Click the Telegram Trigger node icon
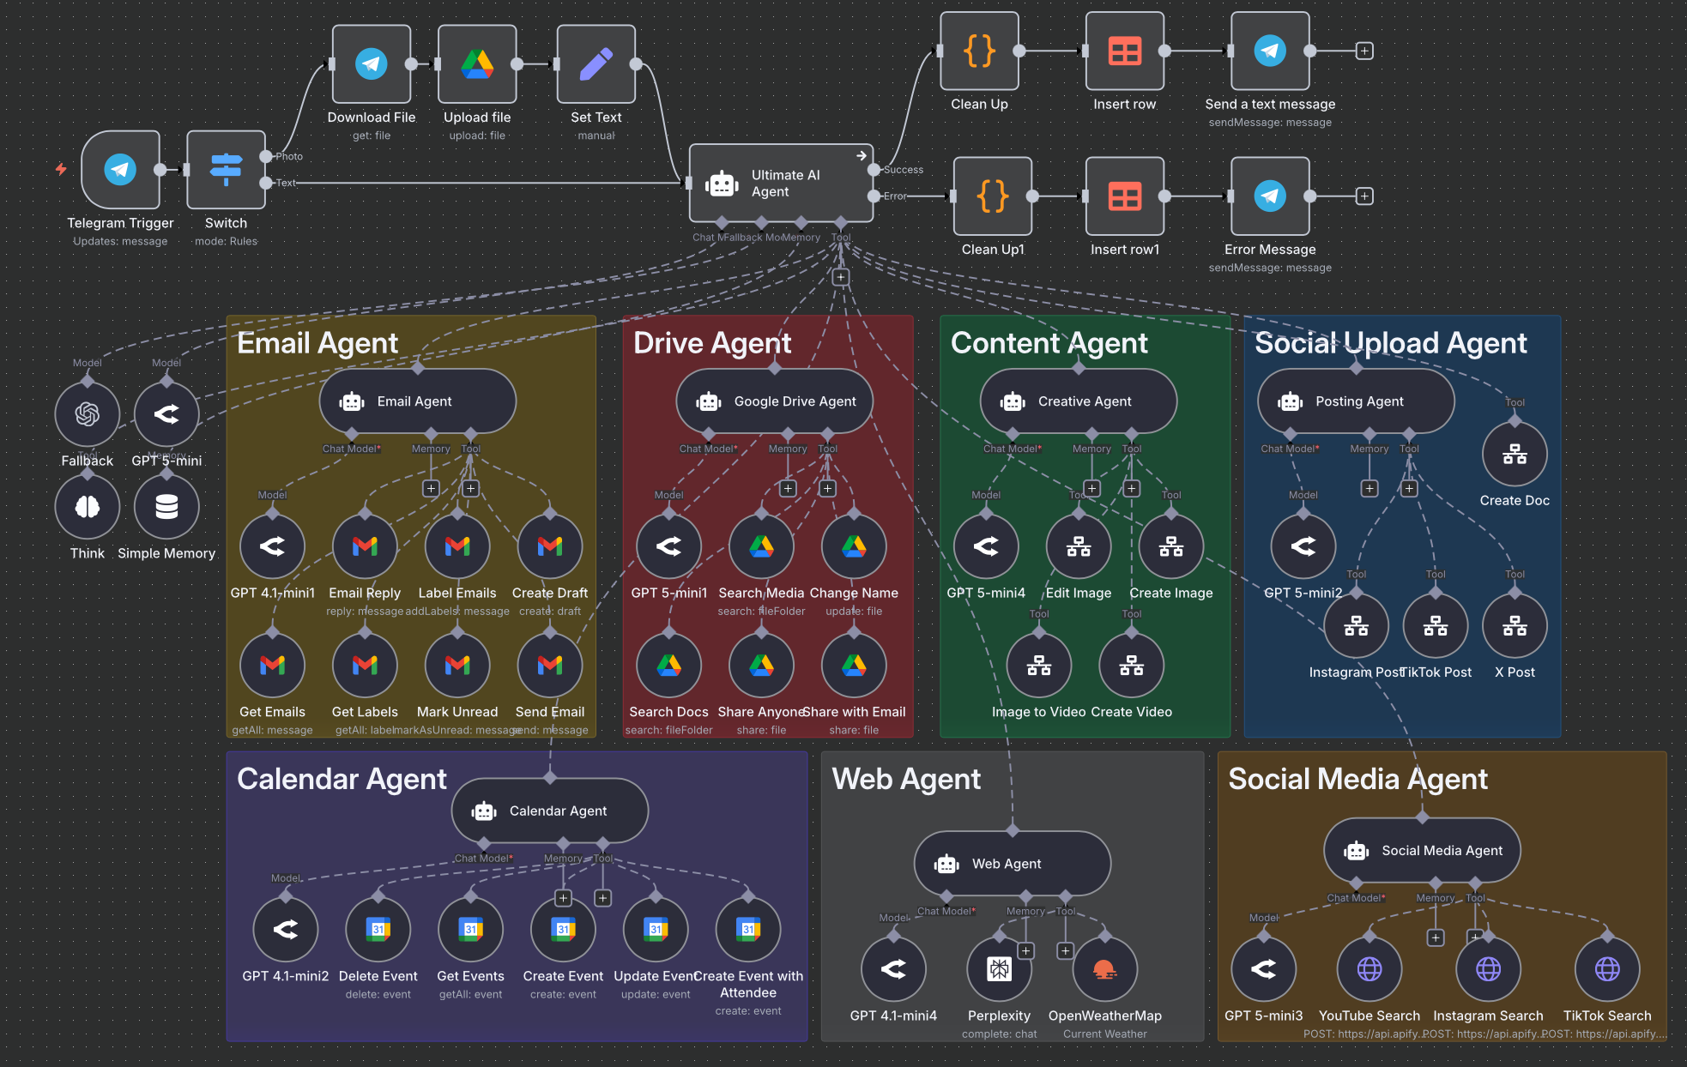Screen dimensions: 1687x1067 (x=120, y=170)
